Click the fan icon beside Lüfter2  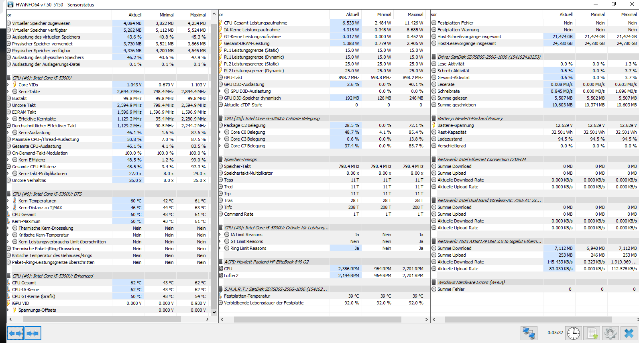[x=220, y=276]
